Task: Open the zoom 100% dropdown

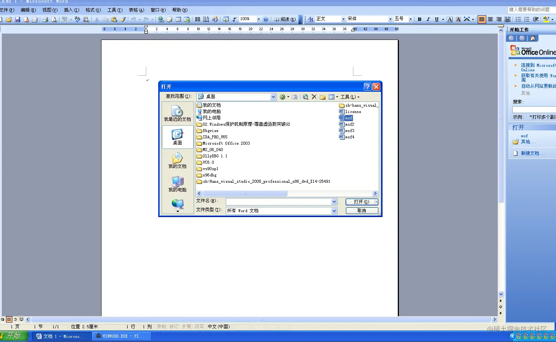Action: (x=259, y=19)
